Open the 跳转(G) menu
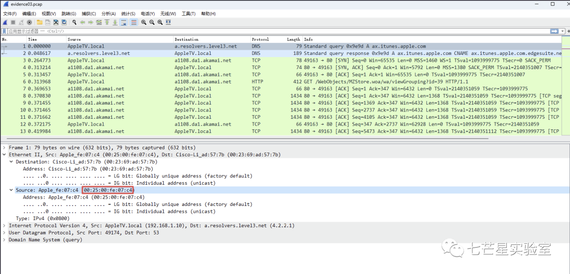The height and width of the screenshot is (274, 570). coord(69,14)
